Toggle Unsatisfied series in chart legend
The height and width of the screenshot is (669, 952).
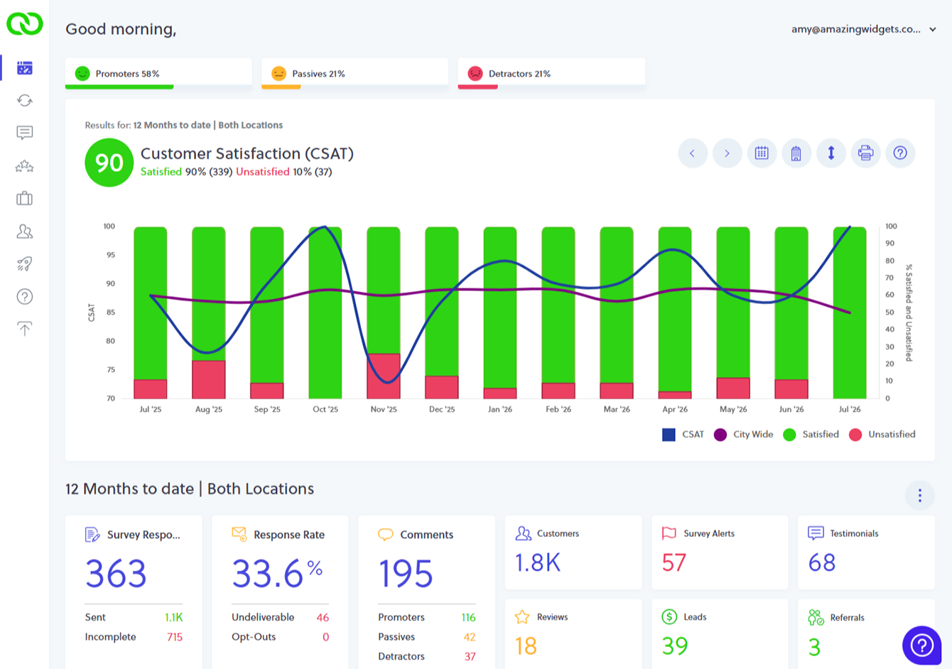(x=882, y=435)
